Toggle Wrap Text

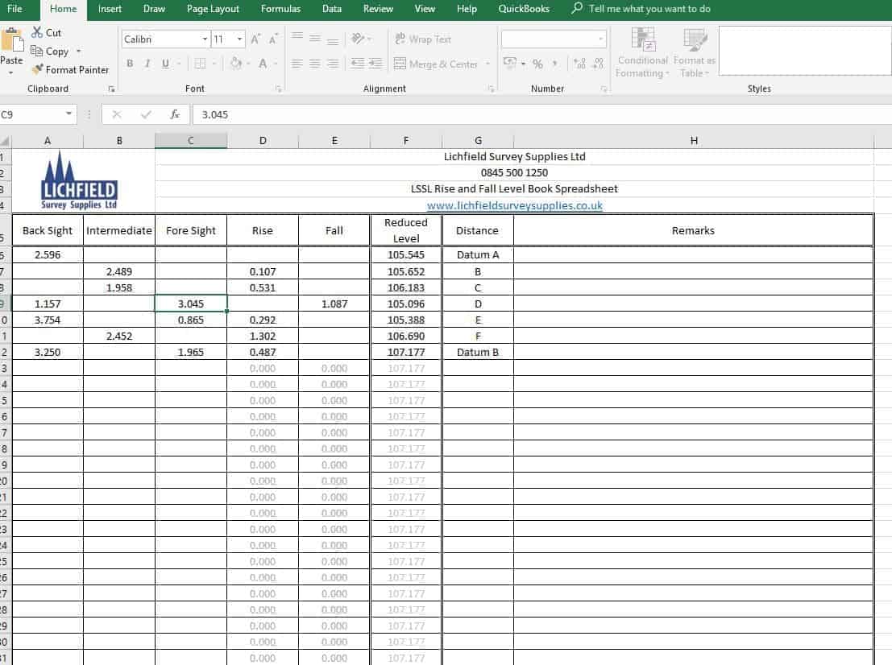(x=423, y=39)
